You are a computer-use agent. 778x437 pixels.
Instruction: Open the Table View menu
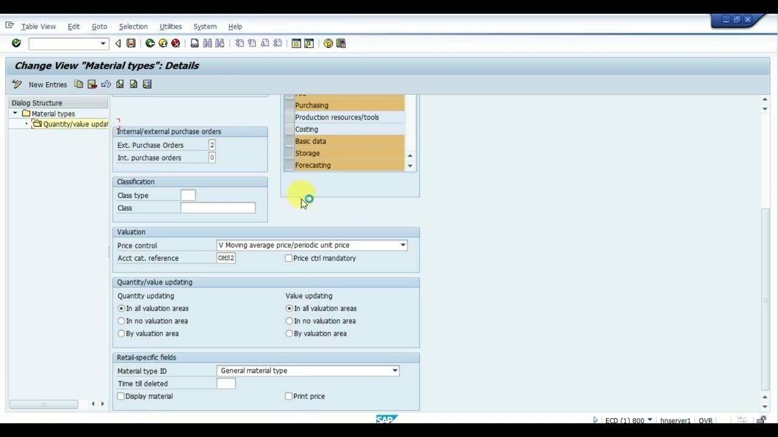click(38, 27)
